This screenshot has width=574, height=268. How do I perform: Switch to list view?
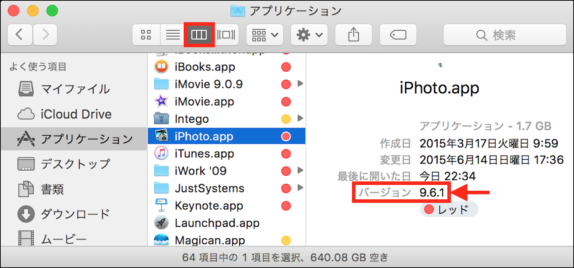click(173, 35)
